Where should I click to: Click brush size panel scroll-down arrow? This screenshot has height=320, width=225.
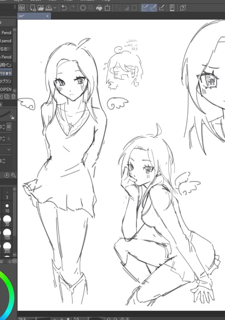pos(15,255)
